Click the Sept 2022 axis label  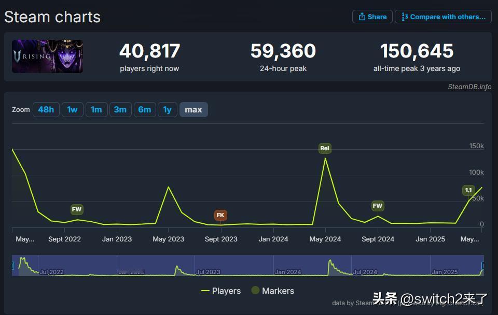coord(64,239)
